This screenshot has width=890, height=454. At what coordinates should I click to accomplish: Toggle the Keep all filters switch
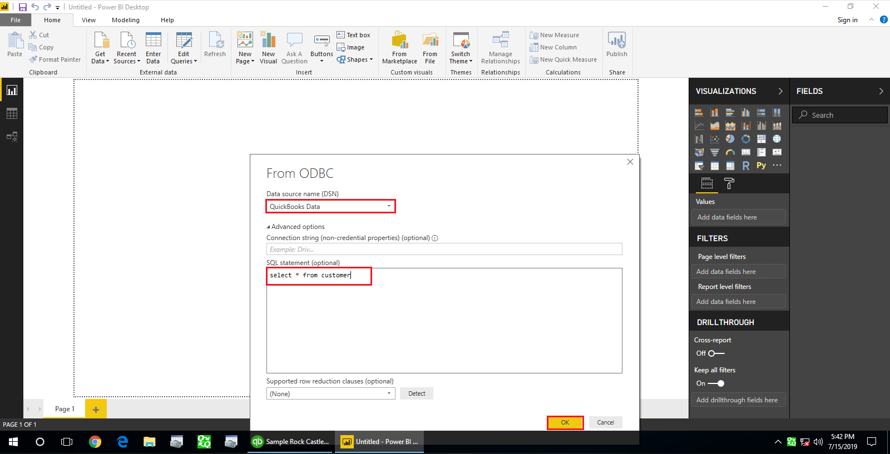(x=716, y=383)
